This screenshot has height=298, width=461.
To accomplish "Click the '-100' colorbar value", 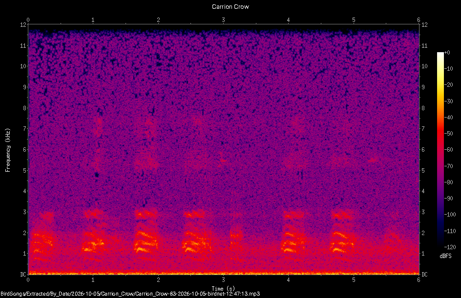I will coord(450,215).
